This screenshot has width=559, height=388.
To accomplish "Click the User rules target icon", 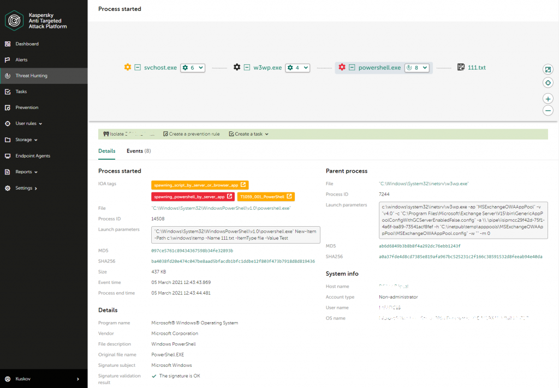I will [8, 124].
